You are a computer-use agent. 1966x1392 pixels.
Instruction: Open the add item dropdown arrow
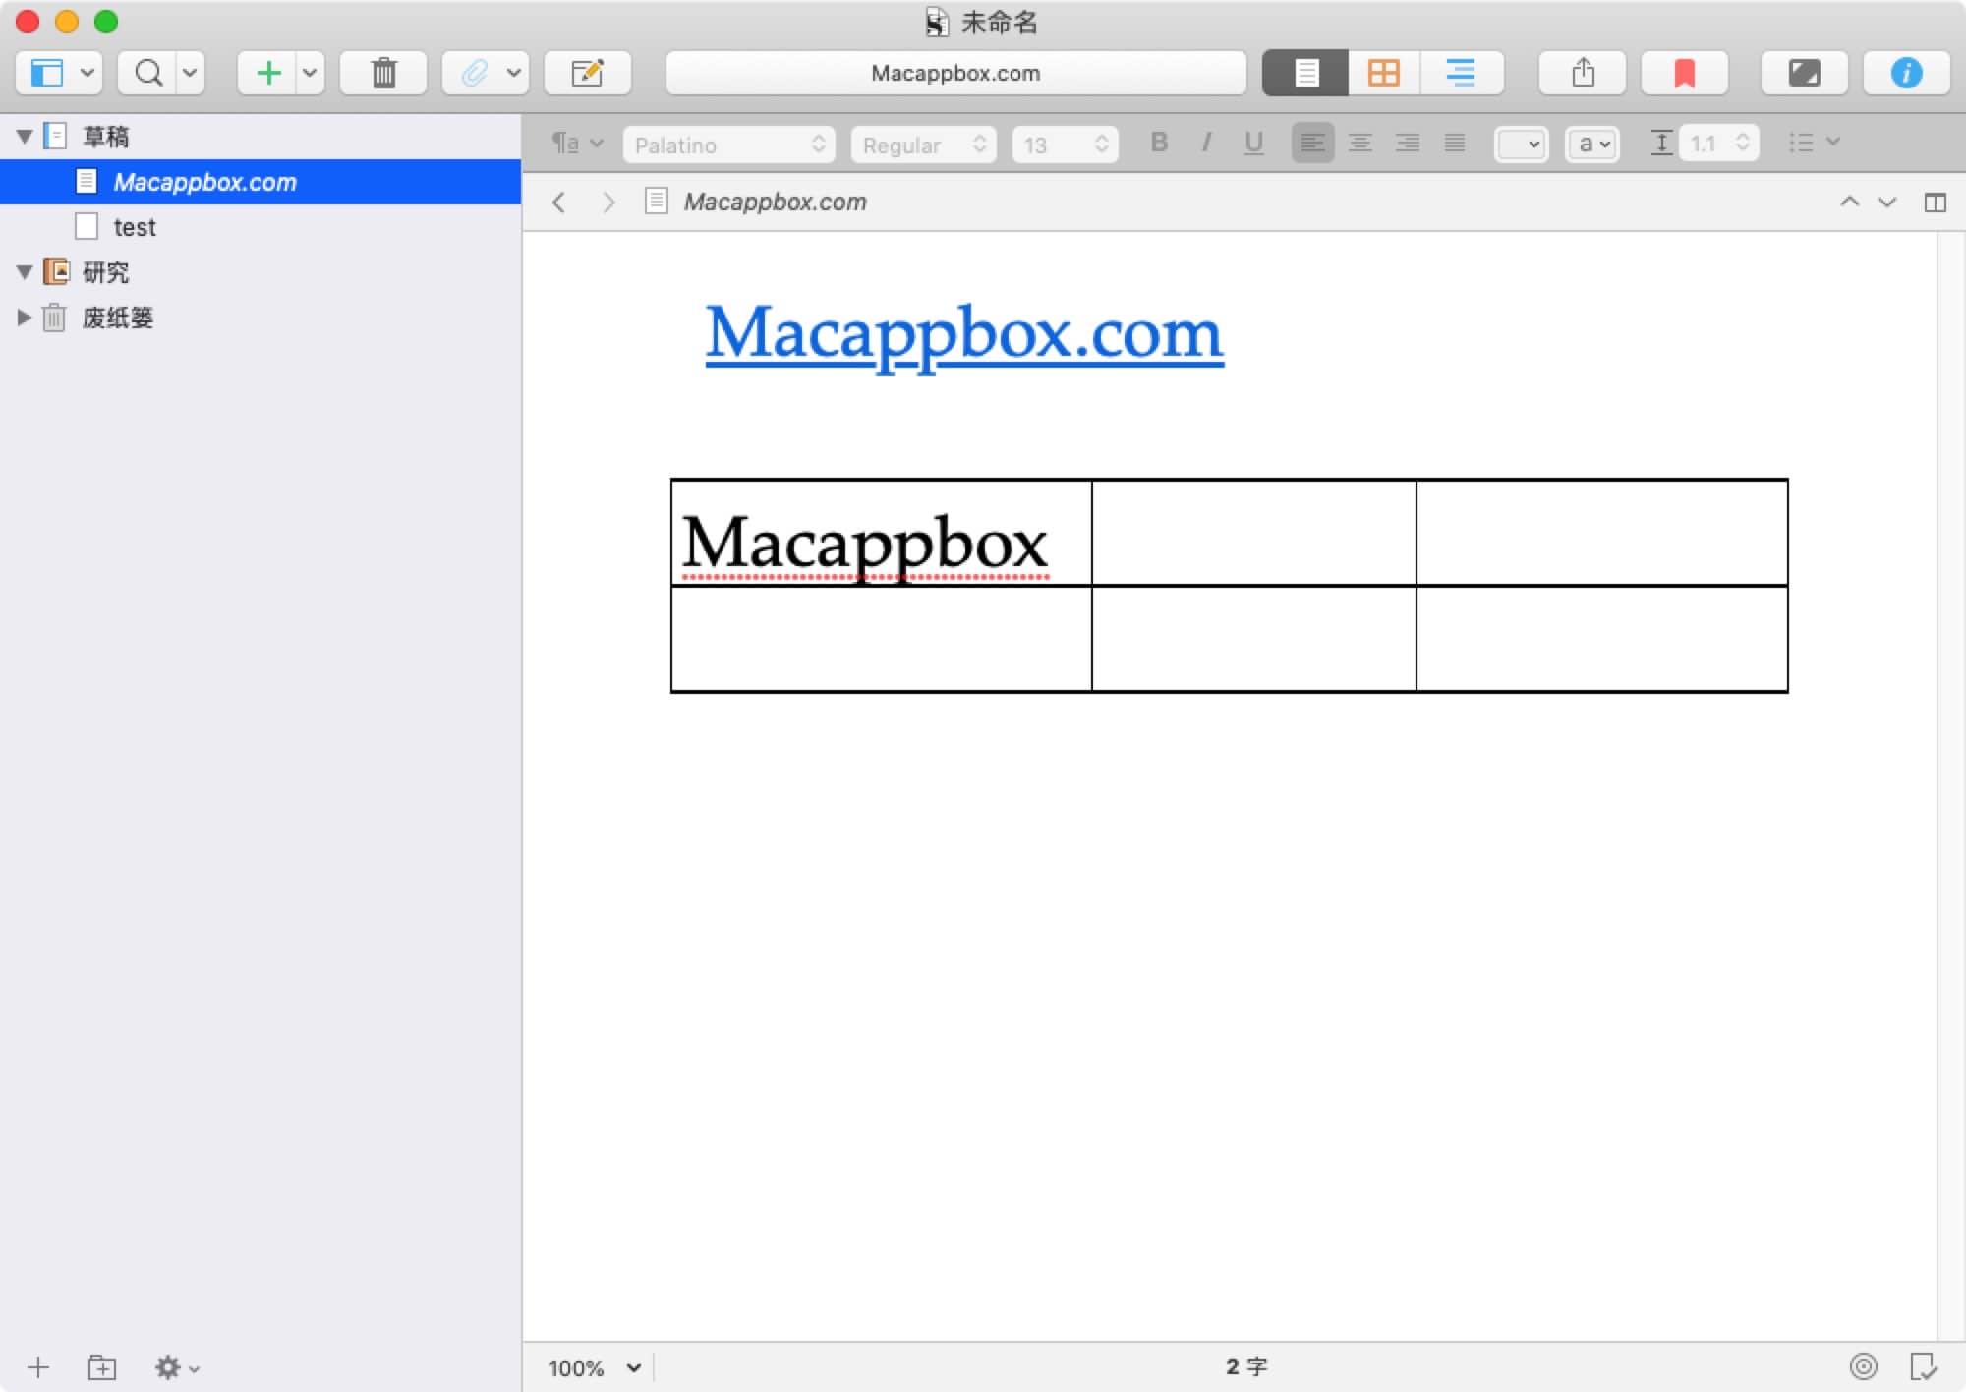coord(310,73)
